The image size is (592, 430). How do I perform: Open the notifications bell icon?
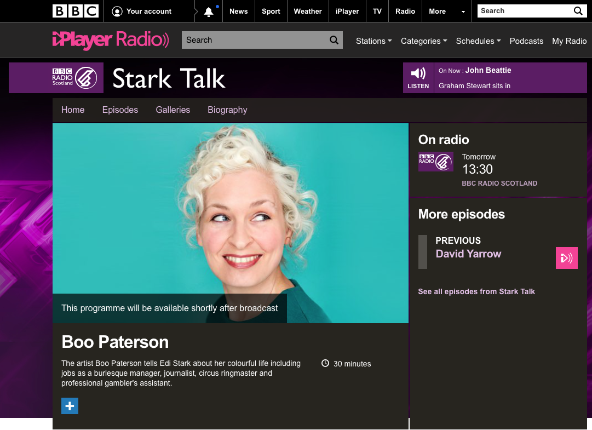[209, 12]
